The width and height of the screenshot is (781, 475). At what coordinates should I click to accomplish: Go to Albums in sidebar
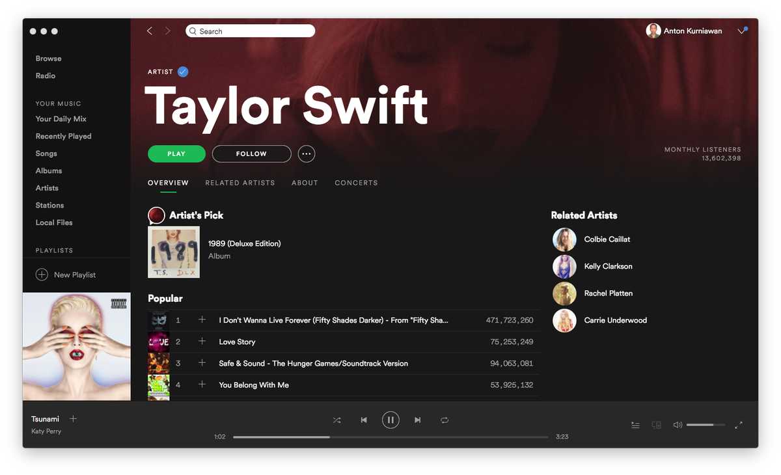coord(49,170)
